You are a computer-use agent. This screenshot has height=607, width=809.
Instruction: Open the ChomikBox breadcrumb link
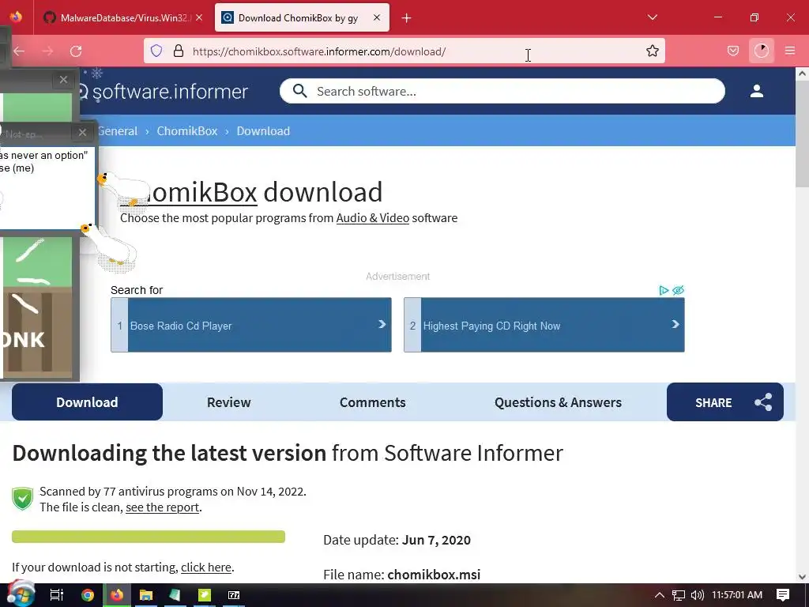tap(187, 131)
